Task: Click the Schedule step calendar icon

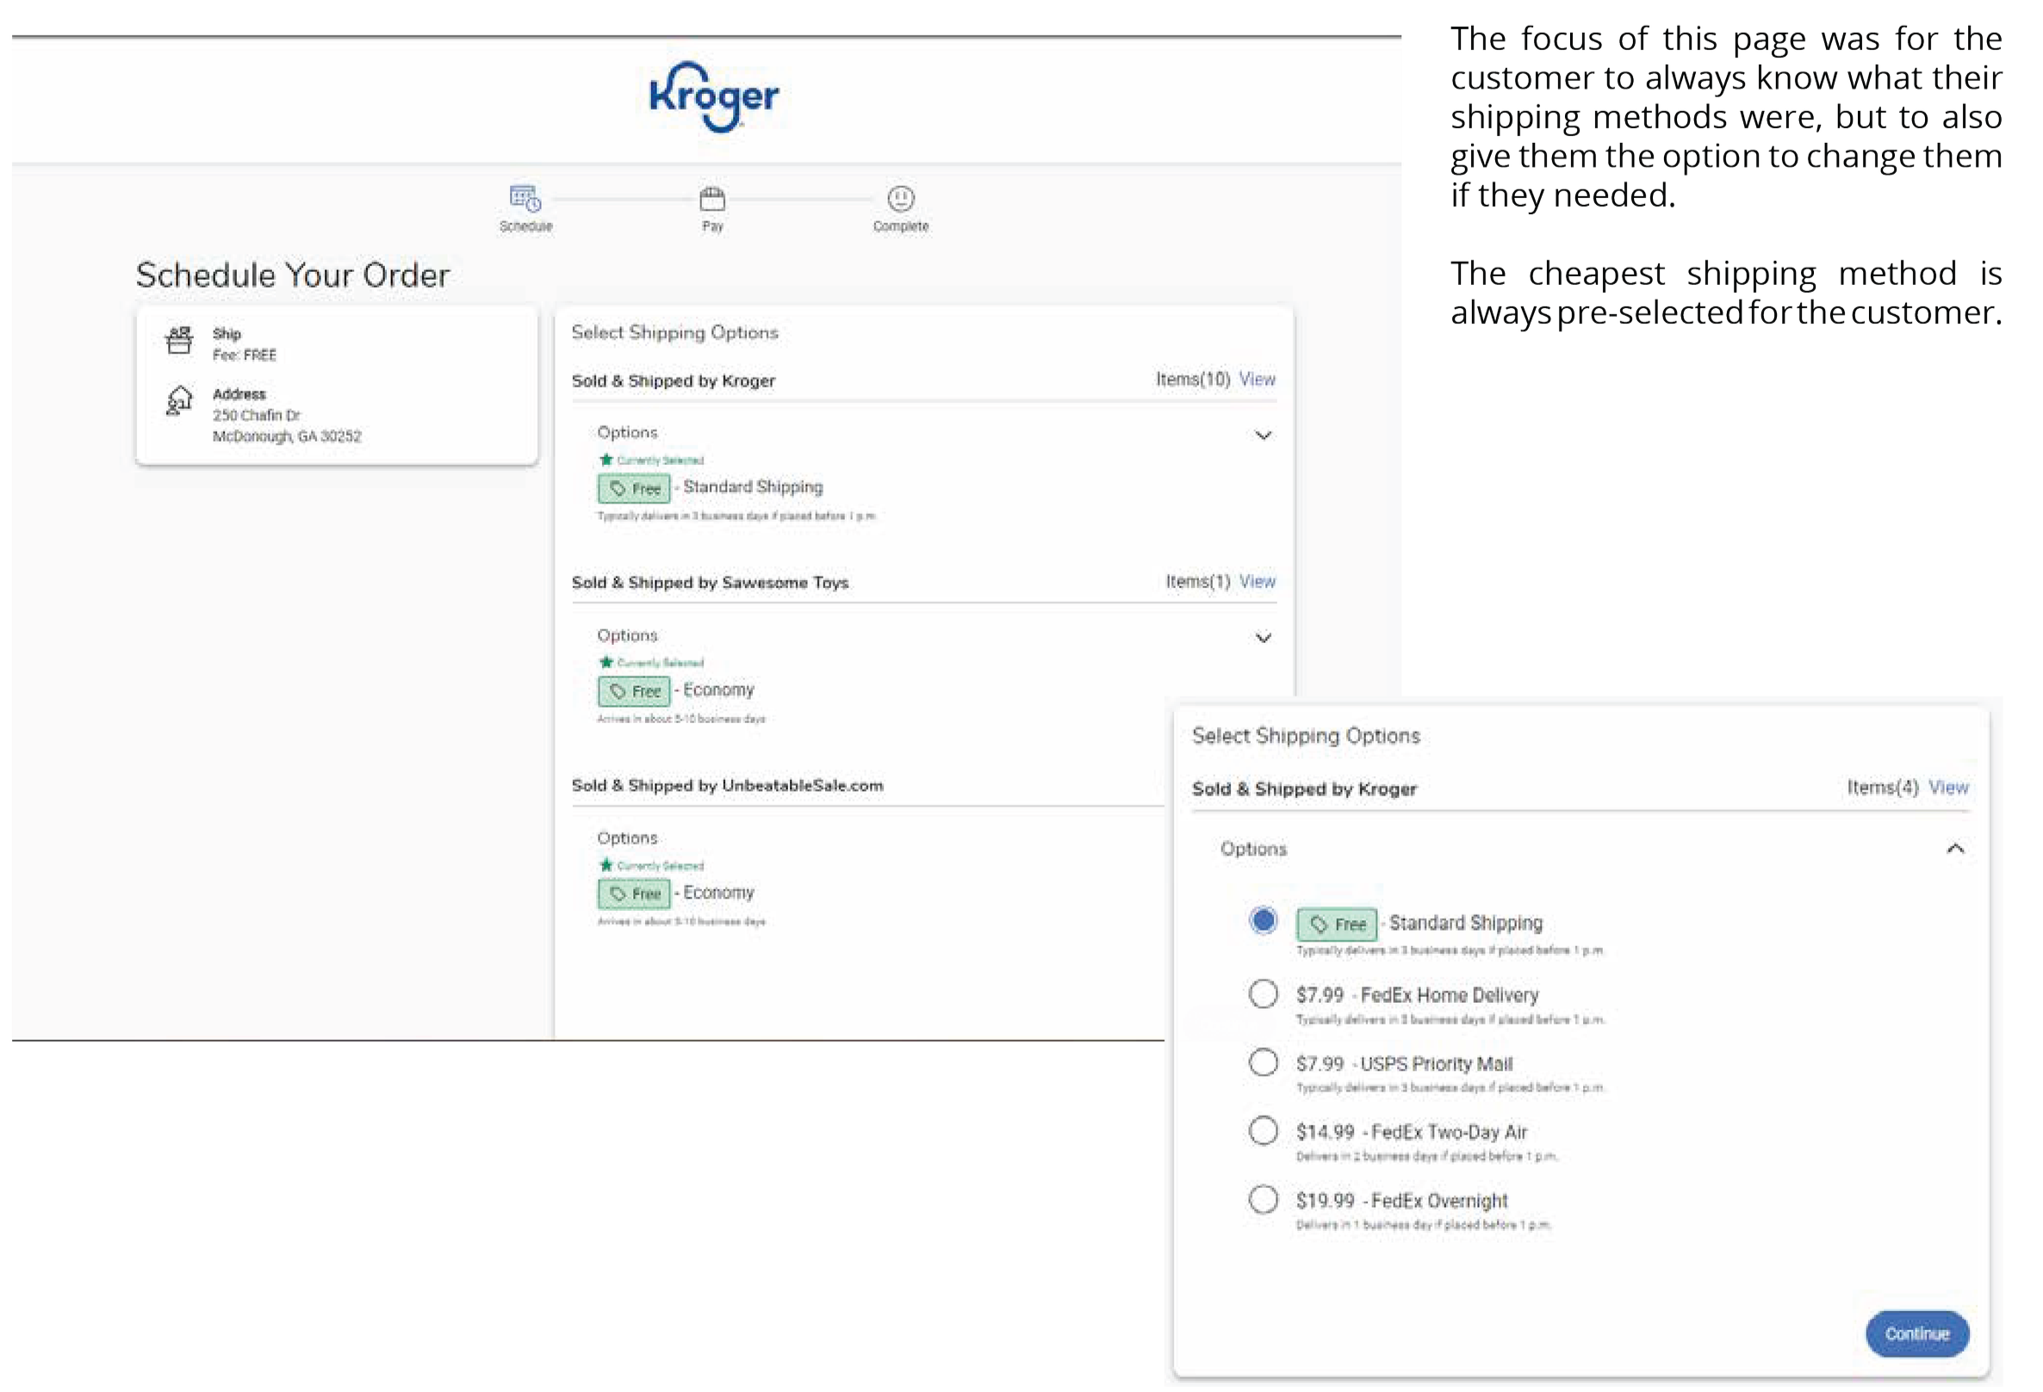Action: tap(525, 199)
